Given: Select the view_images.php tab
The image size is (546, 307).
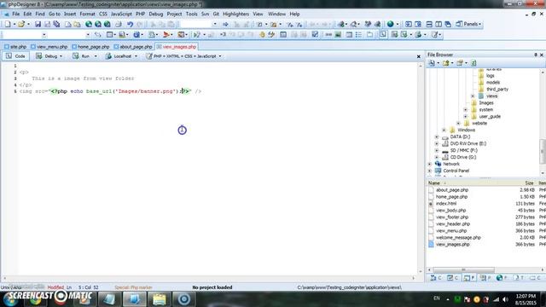Looking at the screenshot, I should [177, 47].
